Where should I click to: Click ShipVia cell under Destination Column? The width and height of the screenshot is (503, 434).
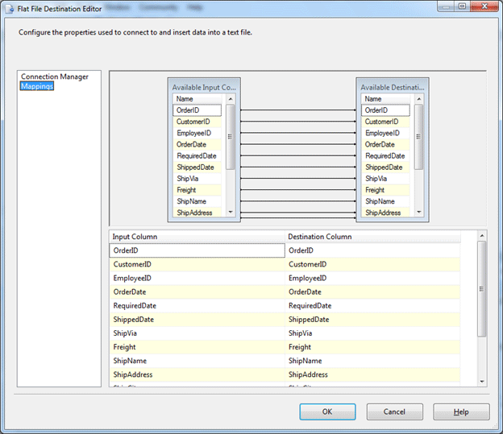point(372,333)
